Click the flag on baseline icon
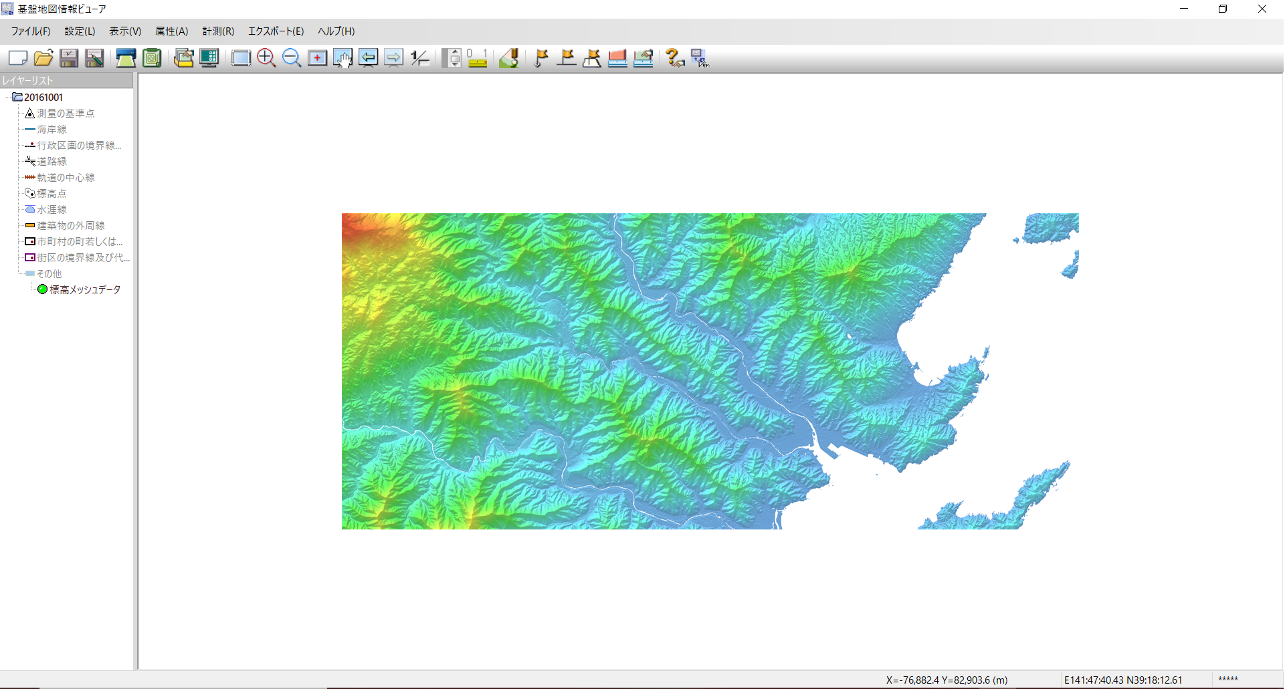 (x=567, y=58)
